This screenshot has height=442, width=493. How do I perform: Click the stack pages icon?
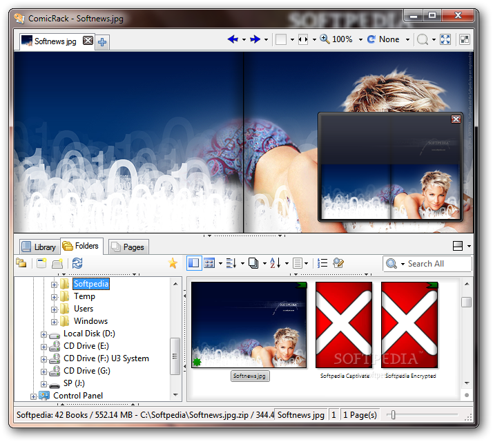pyautogui.click(x=253, y=263)
